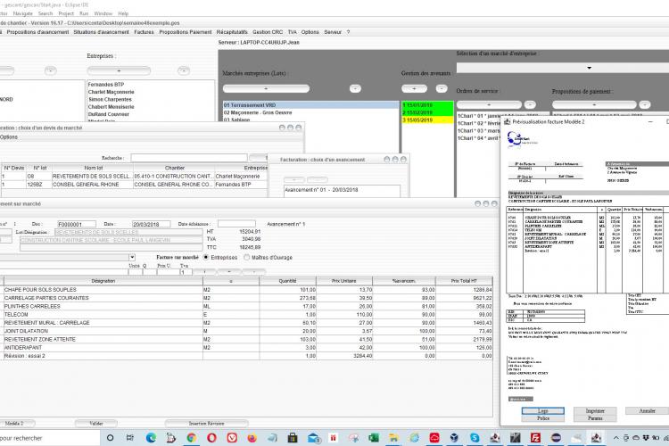This screenshot has height=446, width=669.
Task: Open Skype from the taskbar
Action: coord(475,437)
